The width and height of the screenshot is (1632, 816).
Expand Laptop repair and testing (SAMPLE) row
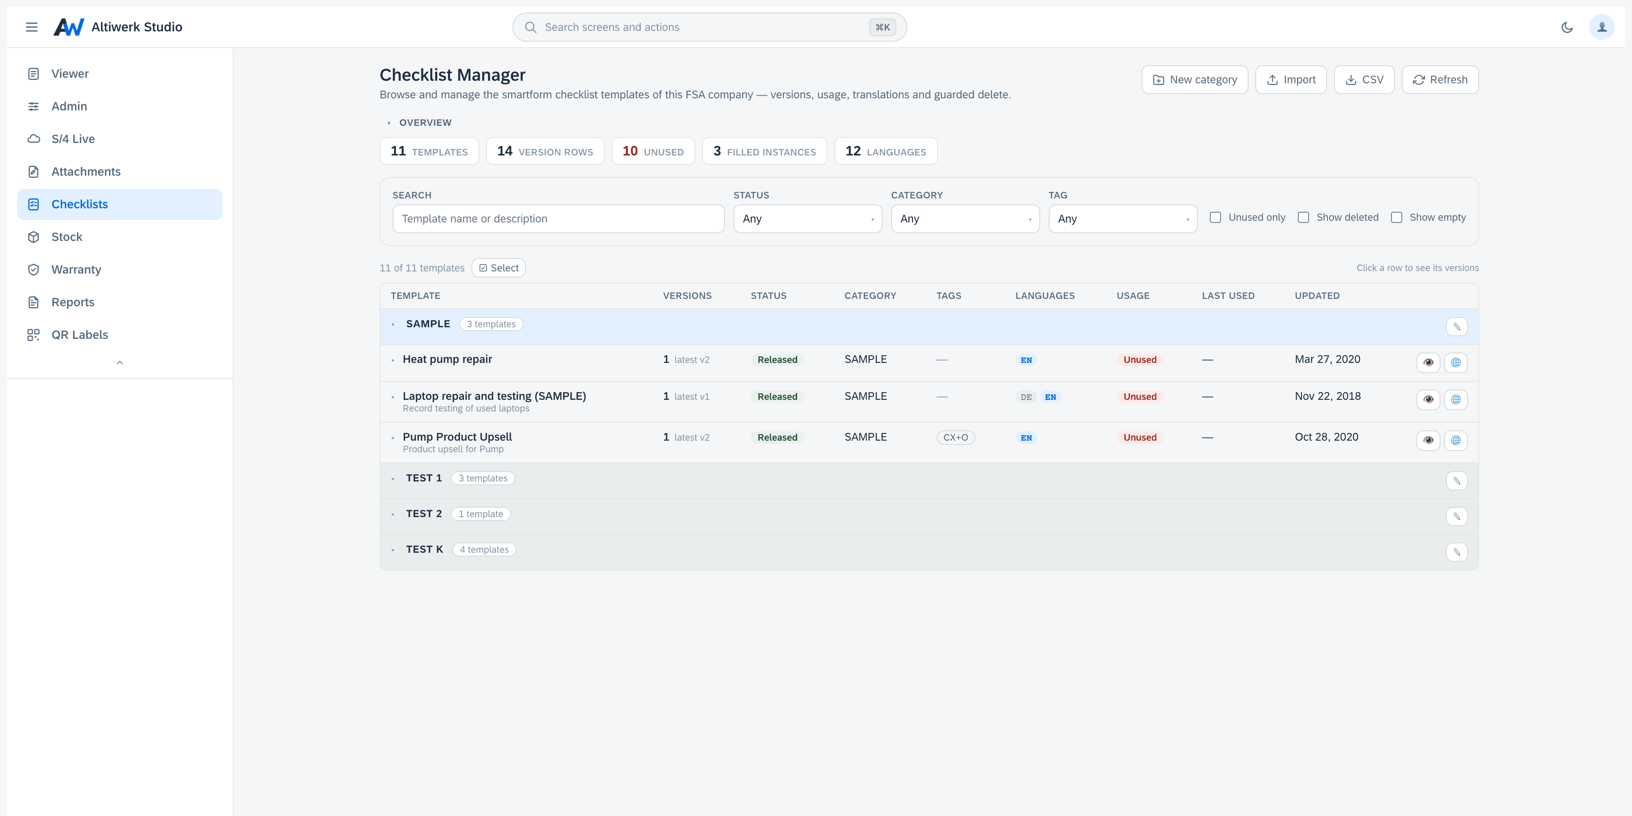pyautogui.click(x=393, y=396)
